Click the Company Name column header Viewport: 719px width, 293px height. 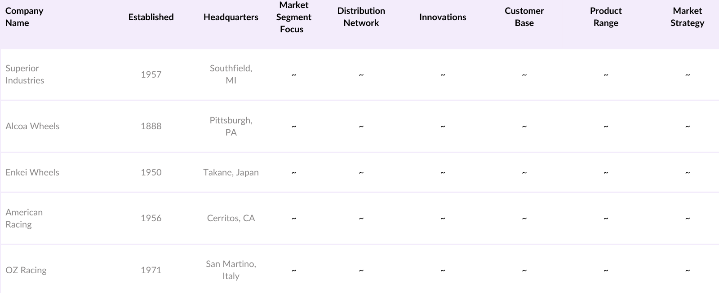tap(24, 17)
